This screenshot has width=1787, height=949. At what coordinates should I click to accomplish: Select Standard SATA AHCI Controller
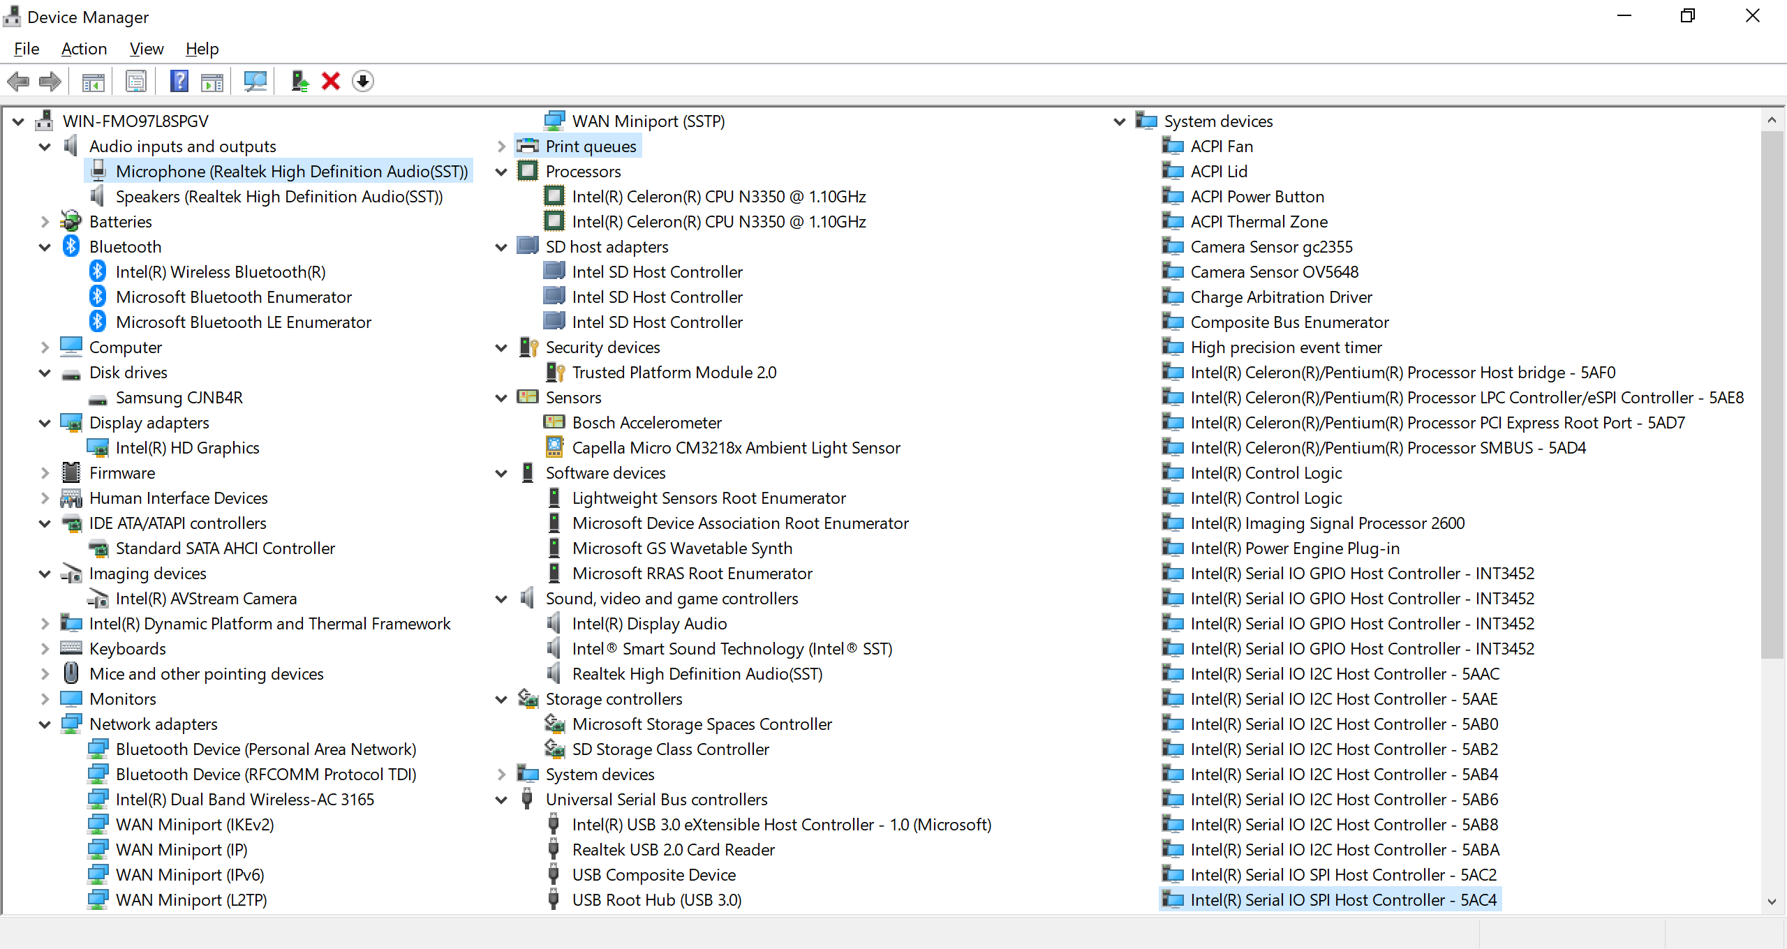(225, 548)
